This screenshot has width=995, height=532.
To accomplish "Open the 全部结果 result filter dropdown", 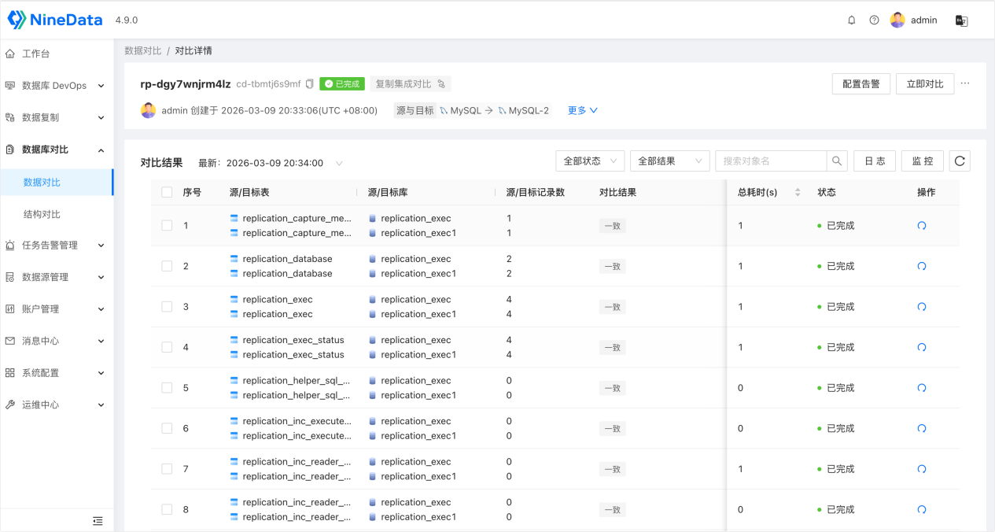I will [670, 161].
